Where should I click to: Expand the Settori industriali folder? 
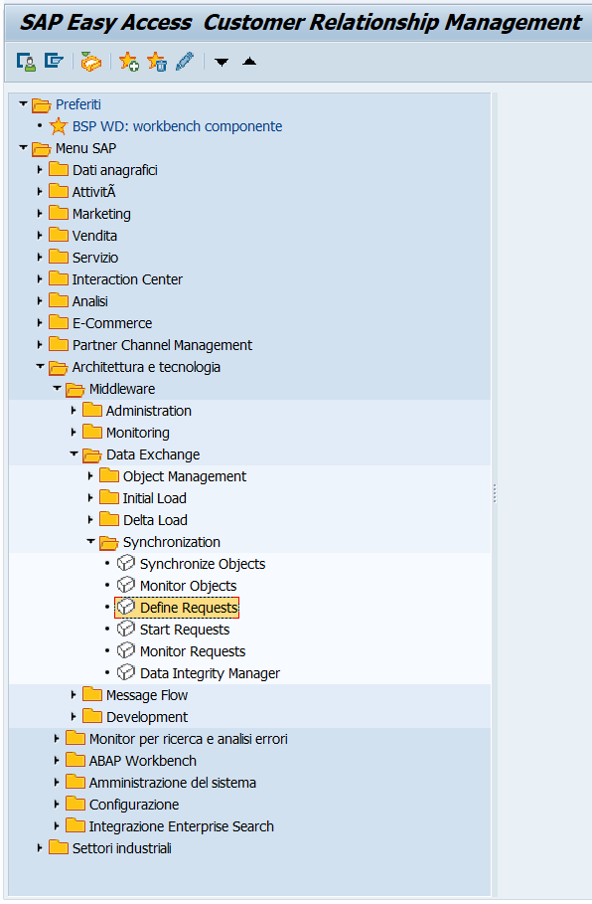(39, 847)
